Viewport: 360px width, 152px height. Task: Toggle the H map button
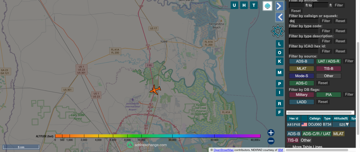click(x=244, y=5)
